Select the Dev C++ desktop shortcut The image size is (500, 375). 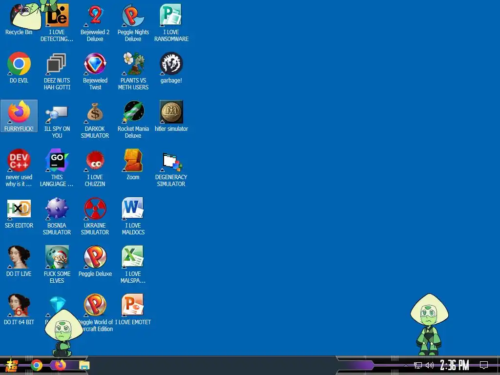pyautogui.click(x=19, y=167)
